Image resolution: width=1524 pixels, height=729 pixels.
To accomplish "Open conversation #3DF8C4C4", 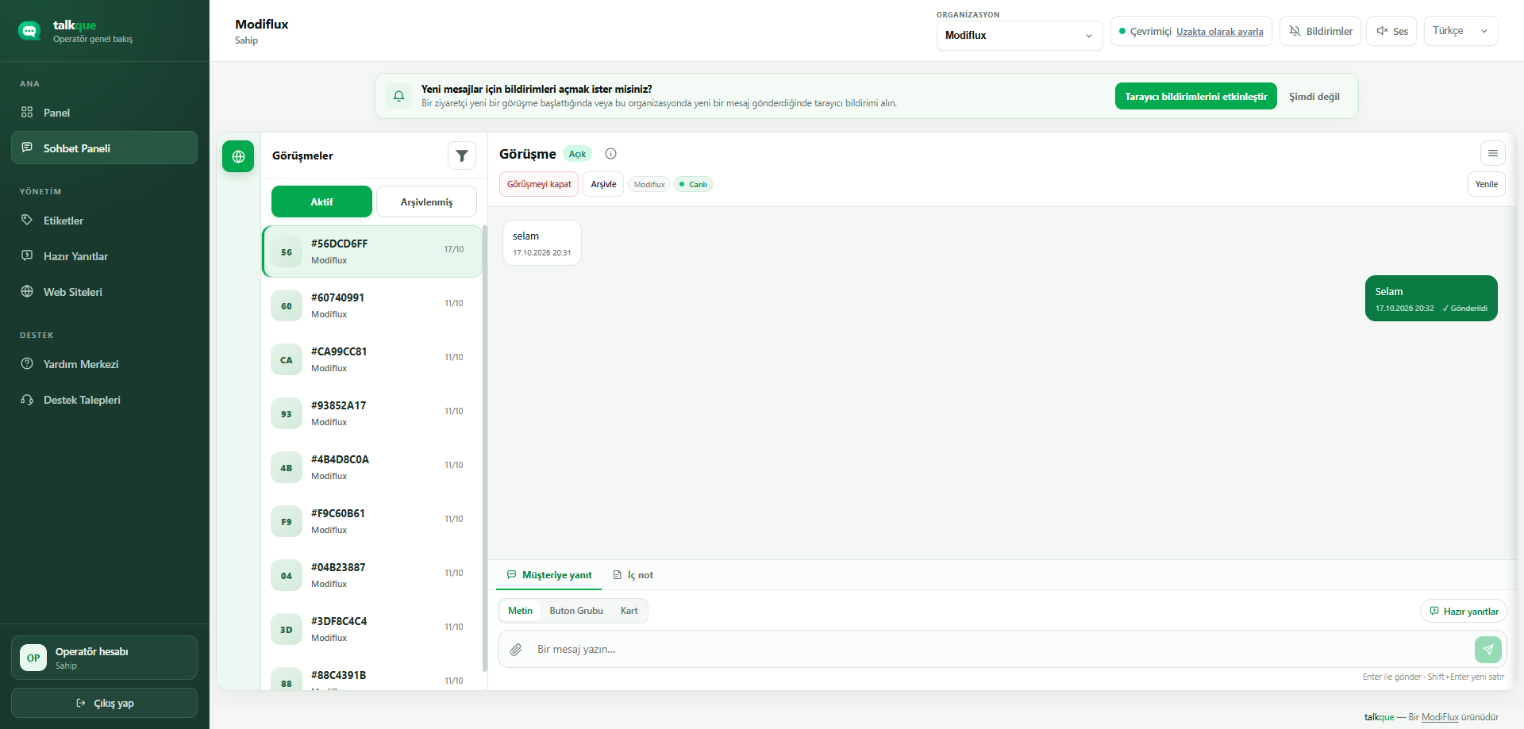I will (371, 629).
